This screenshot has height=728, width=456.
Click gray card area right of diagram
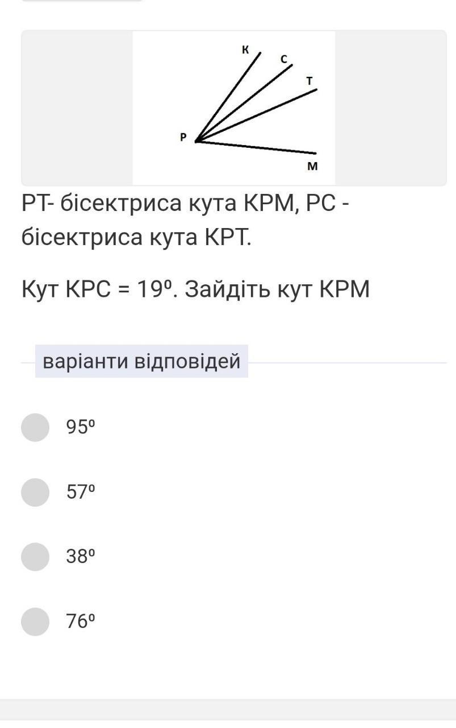[x=390, y=108]
